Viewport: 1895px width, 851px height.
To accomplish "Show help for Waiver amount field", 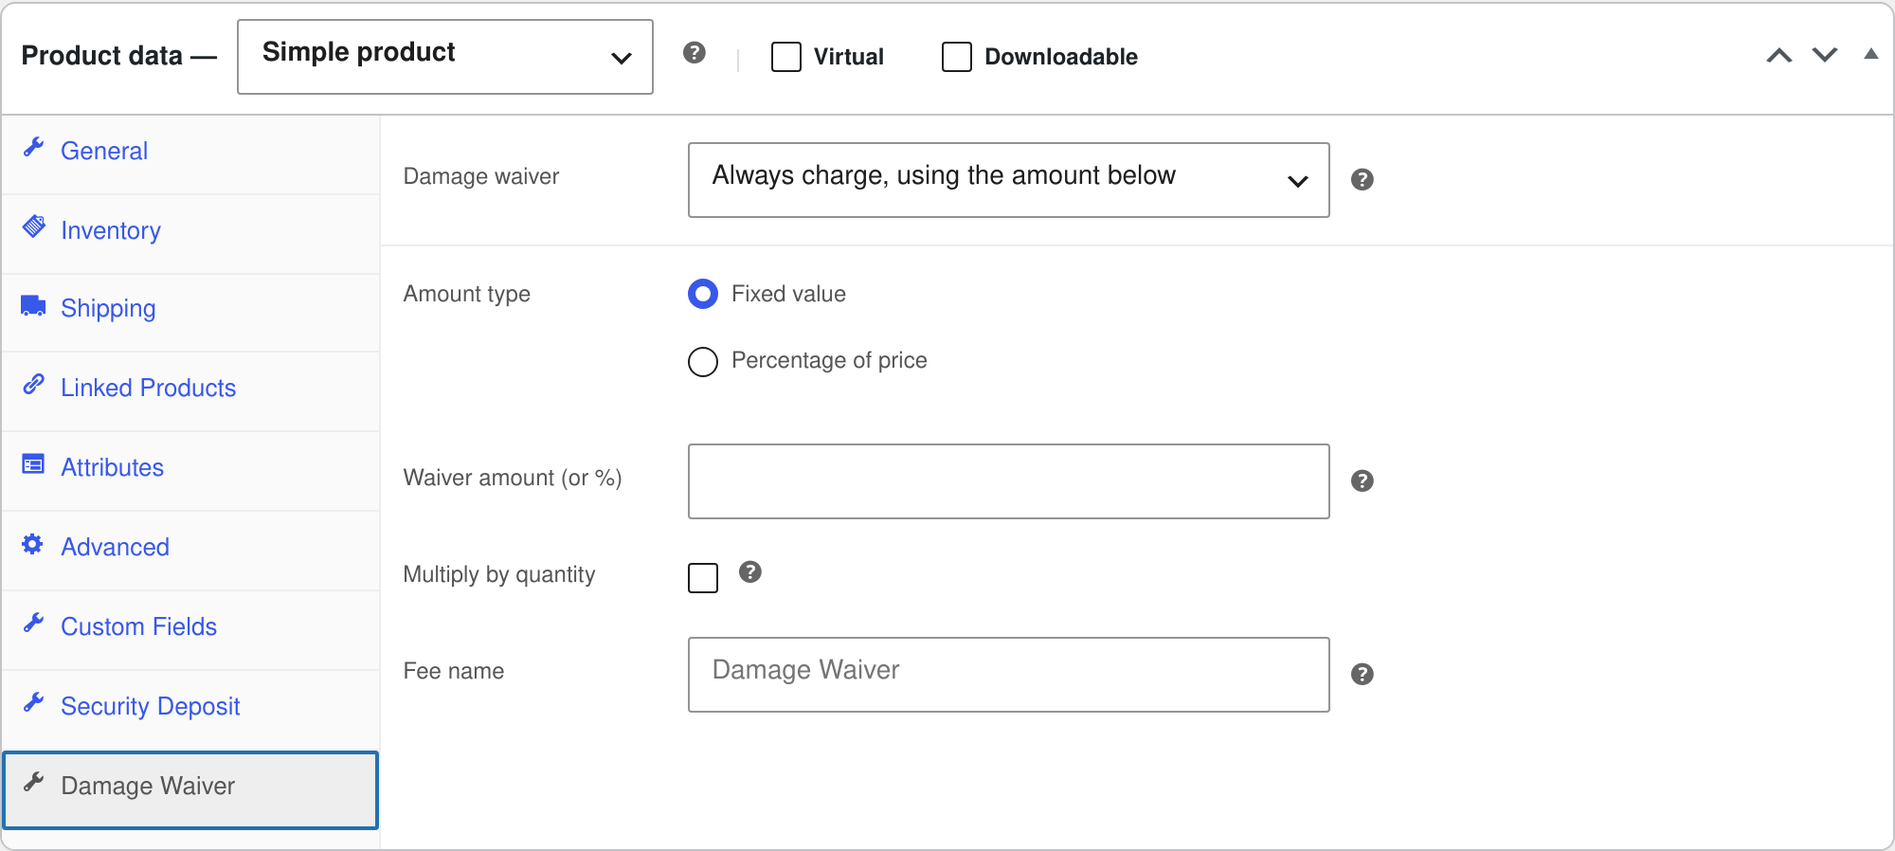I will point(1363,480).
